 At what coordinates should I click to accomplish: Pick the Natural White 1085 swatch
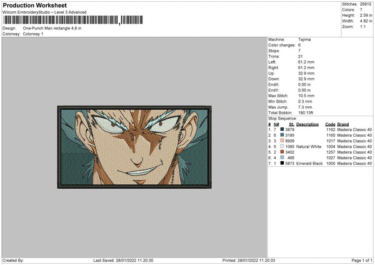click(282, 146)
